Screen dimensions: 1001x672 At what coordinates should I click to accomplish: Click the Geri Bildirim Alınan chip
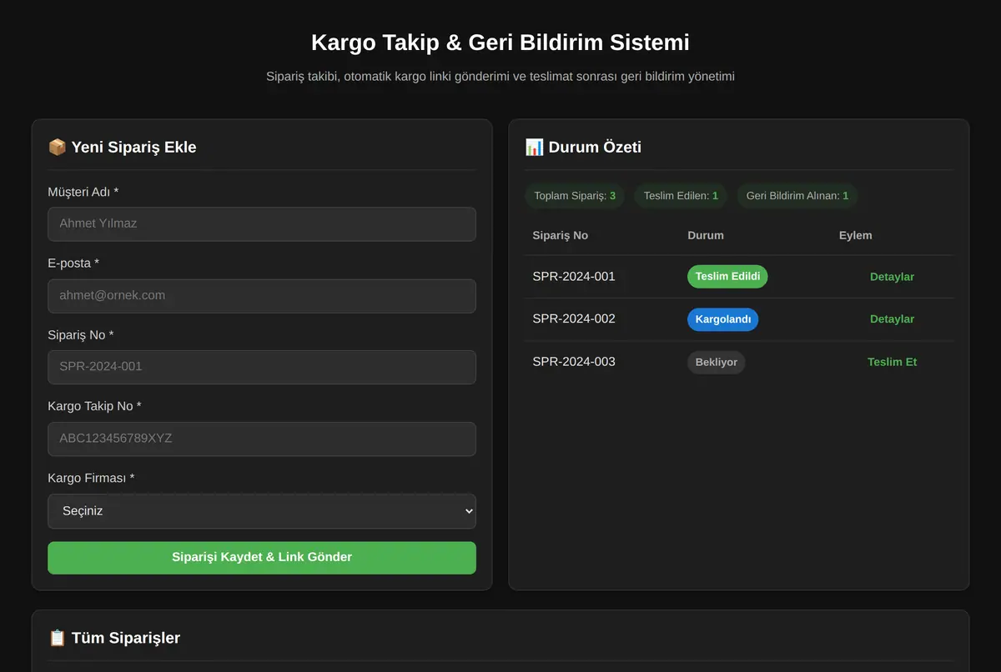(x=797, y=196)
